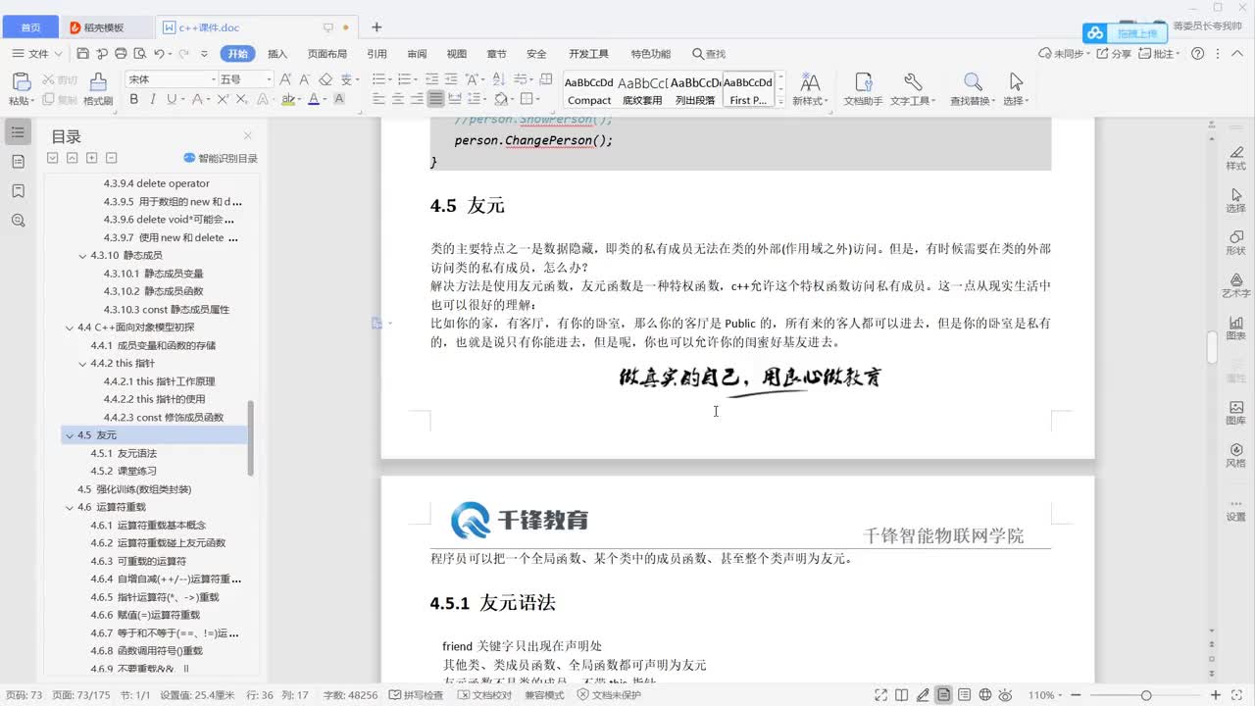Viewport: 1255px width, 706px height.
Task: Clear formatting with the eraser icon
Action: coord(326,79)
